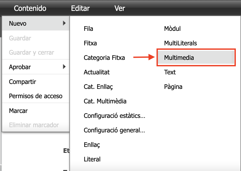Click the Marcar menu entry

18,111
